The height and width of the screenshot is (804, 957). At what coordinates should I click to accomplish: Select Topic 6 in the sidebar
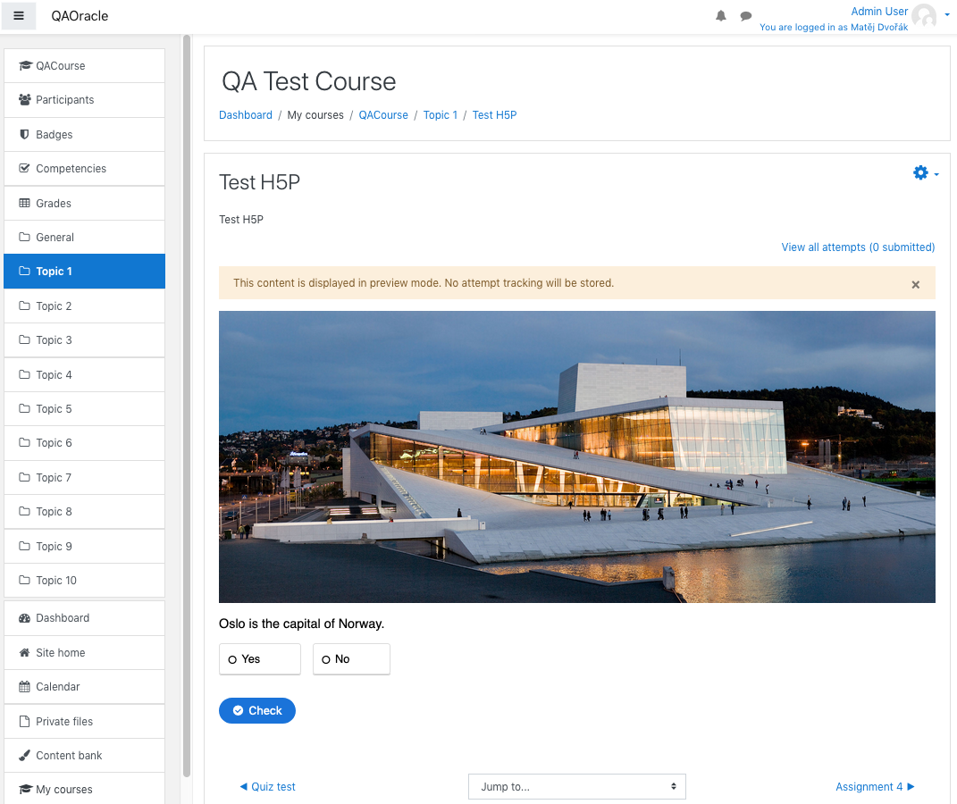coord(84,443)
